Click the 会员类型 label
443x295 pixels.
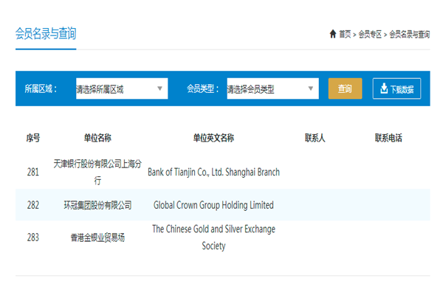tap(202, 89)
